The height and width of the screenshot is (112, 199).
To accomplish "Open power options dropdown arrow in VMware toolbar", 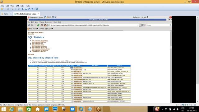I will click(4, 9).
